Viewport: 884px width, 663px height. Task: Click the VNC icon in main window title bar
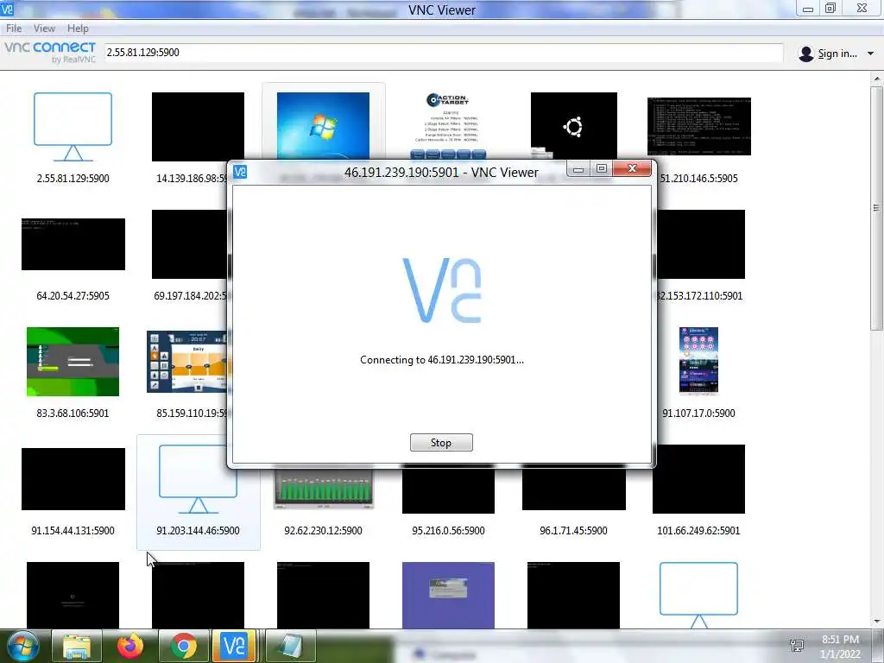click(x=7, y=9)
